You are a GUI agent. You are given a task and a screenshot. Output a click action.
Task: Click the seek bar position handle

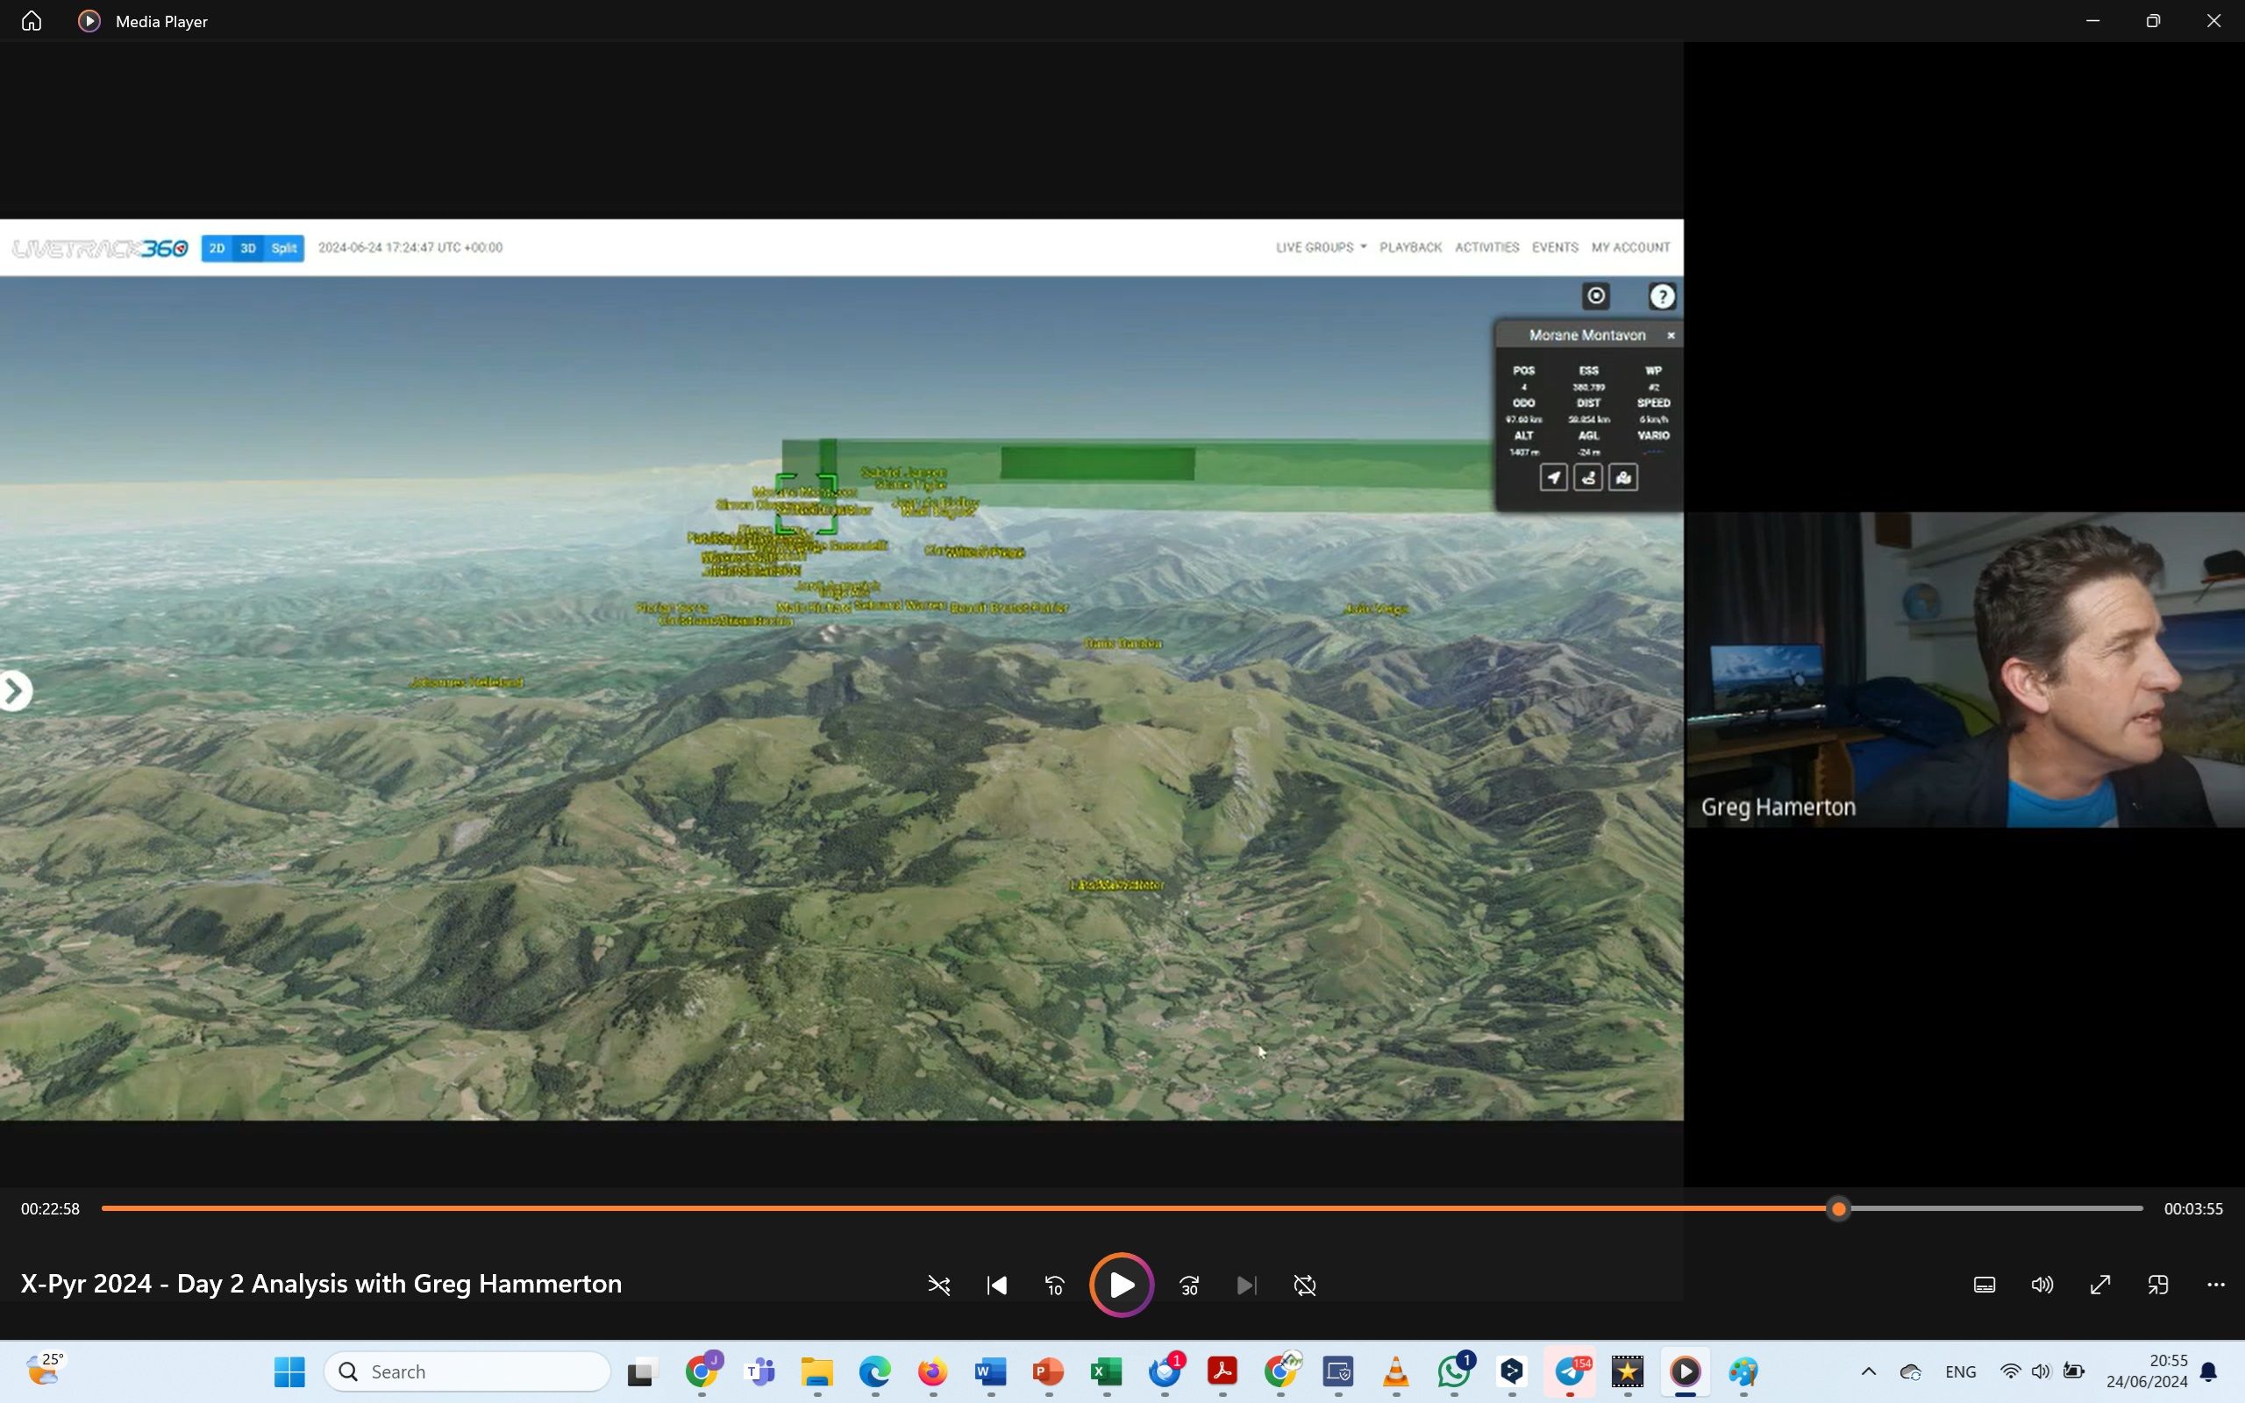[1839, 1209]
